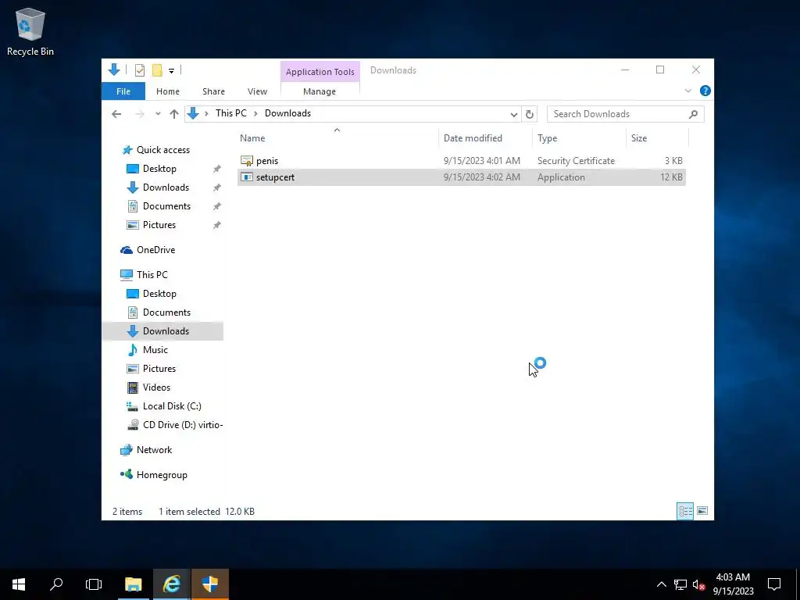
Task: Select OneDrive in navigation pane
Action: tap(155, 250)
